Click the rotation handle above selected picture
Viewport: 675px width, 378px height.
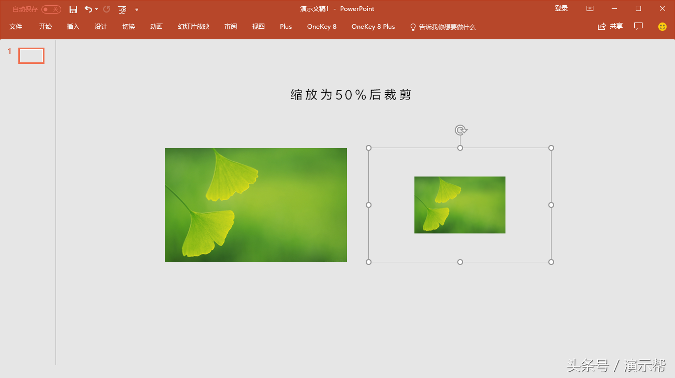[x=460, y=130]
